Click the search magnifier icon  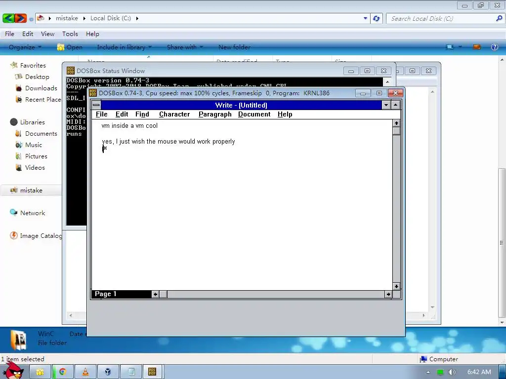click(x=499, y=18)
